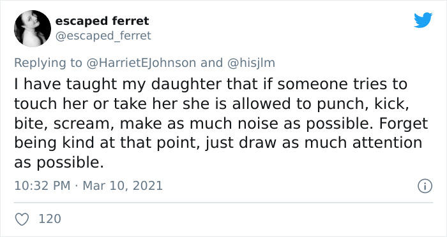Open the @HarrietEJohnson mention
The image size is (447, 237).
coord(141,63)
